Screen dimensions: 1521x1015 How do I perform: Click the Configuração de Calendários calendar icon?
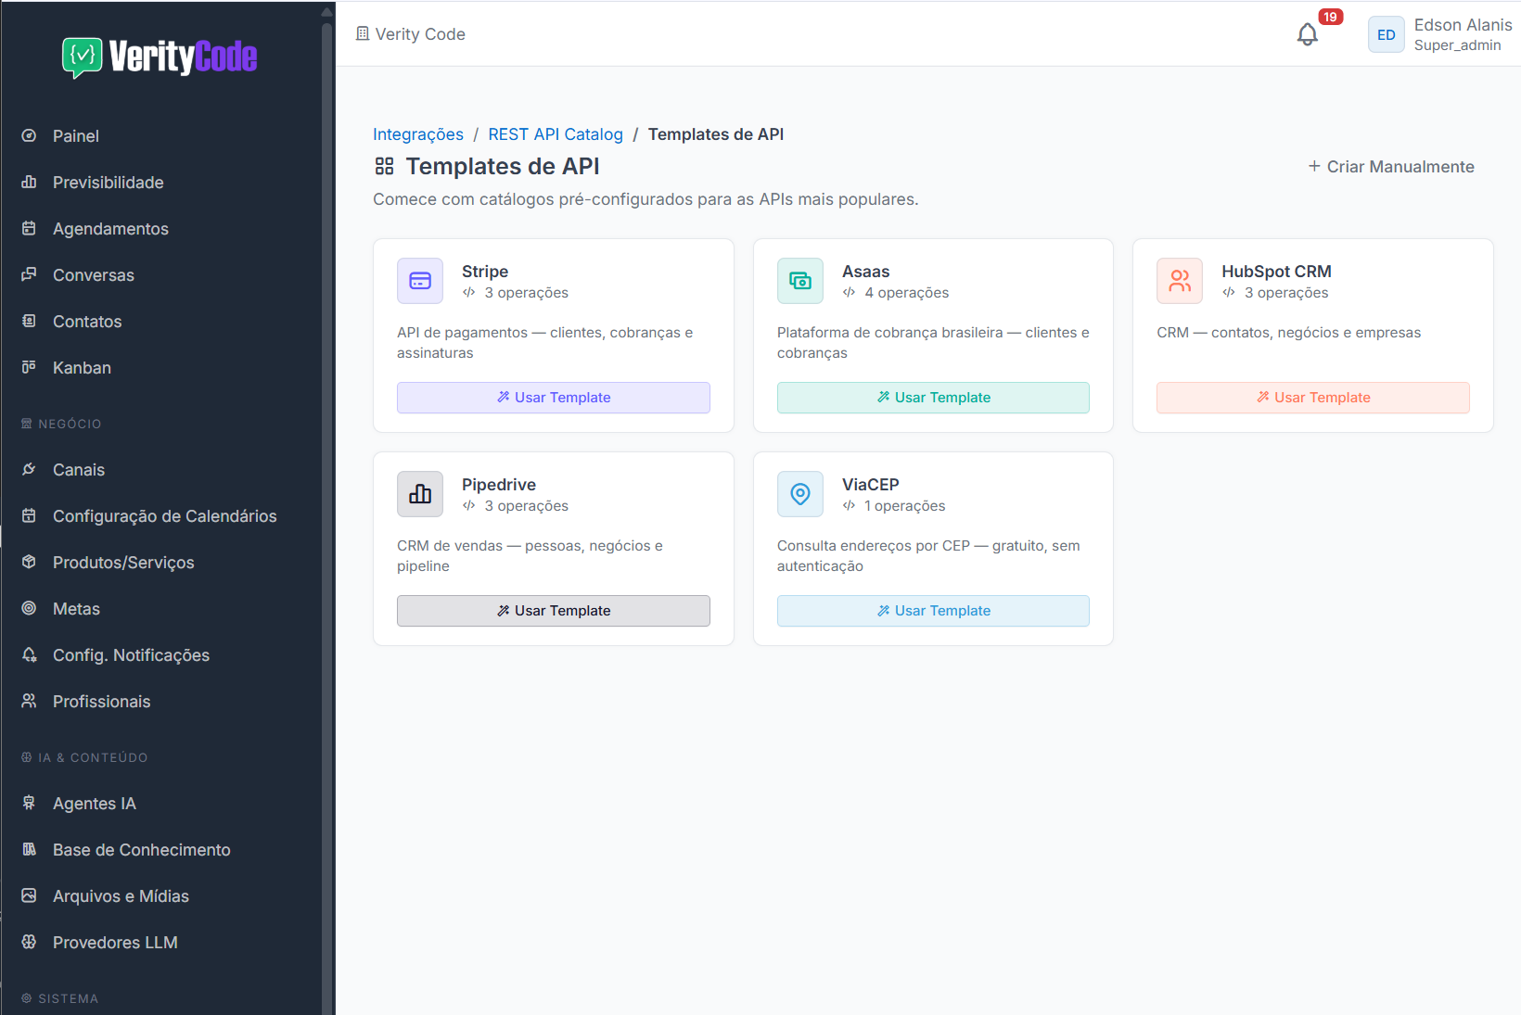pos(29,515)
